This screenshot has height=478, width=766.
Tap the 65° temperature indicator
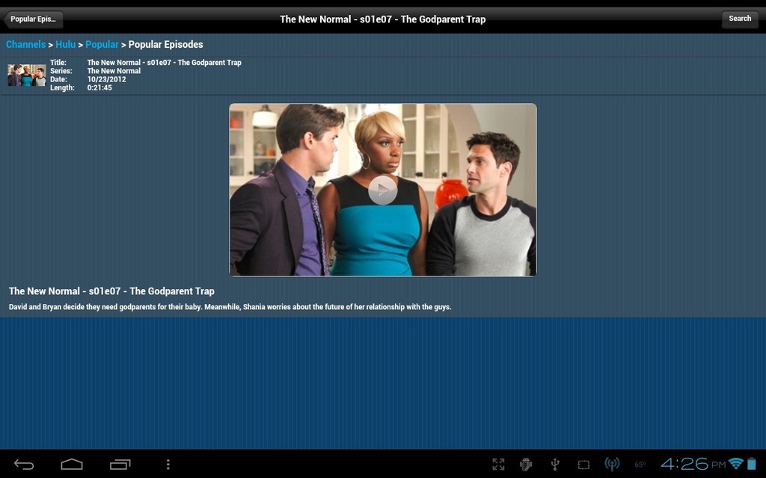(x=640, y=465)
